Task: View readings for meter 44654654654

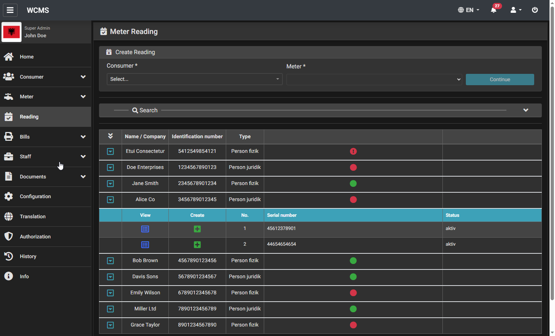Action: click(x=145, y=245)
